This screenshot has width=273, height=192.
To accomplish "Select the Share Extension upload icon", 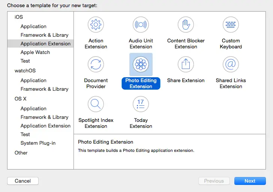I will [x=186, y=64].
